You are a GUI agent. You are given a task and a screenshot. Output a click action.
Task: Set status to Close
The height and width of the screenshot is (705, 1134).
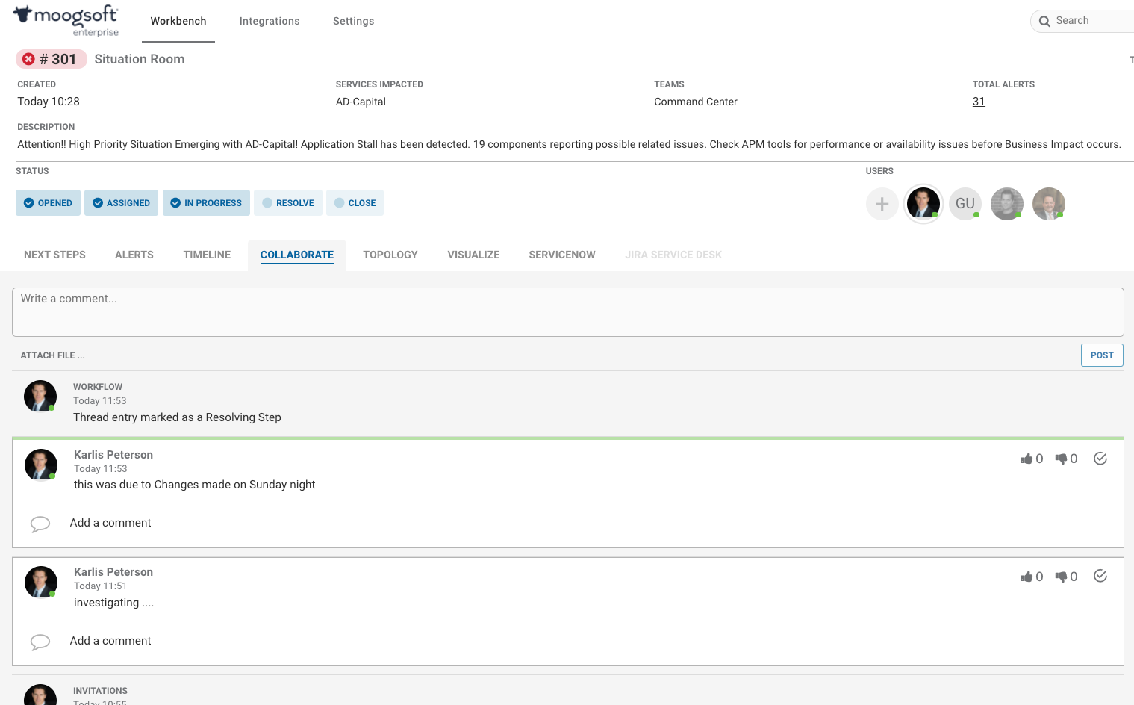355,203
